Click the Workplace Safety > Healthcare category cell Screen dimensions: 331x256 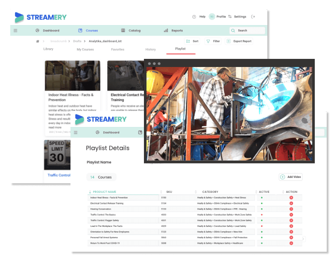click(220, 243)
